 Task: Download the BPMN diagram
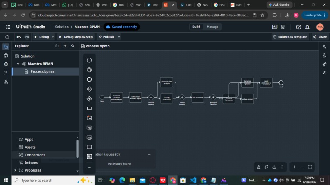point(274,167)
